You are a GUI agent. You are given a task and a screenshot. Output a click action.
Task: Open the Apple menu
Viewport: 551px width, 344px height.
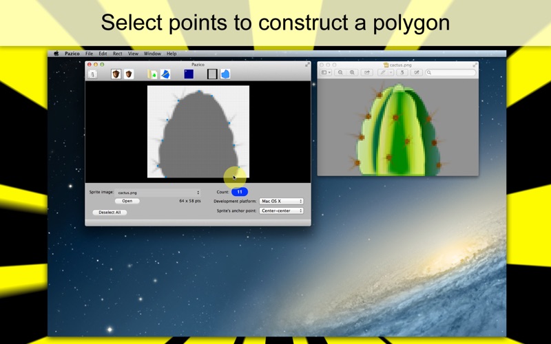point(56,54)
